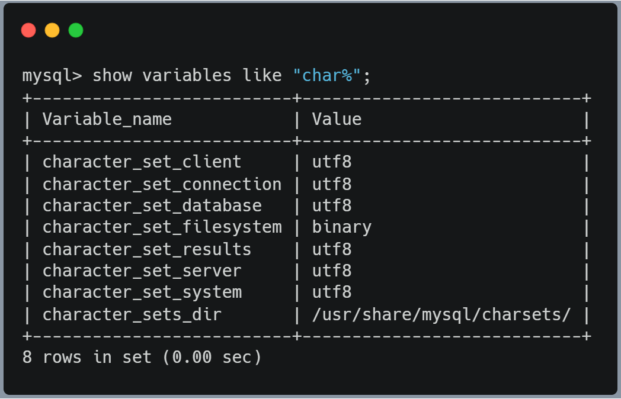Viewport: 621px width, 399px height.
Task: Click the "char%" string in command
Action: point(327,76)
